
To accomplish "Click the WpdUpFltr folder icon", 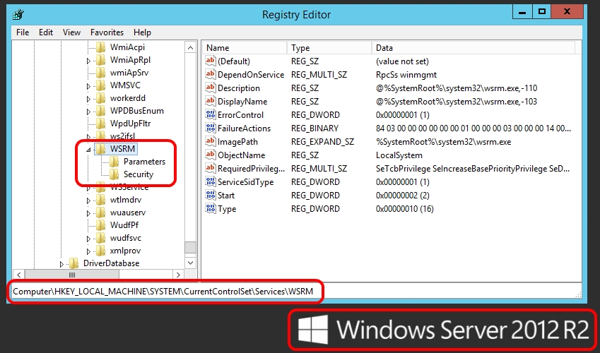I will 101,123.
